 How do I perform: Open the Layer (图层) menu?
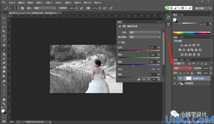pos(39,3)
